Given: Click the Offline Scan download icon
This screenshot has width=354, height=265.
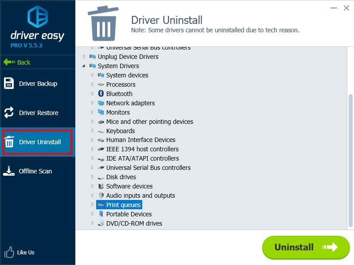Looking at the screenshot, I should point(9,171).
